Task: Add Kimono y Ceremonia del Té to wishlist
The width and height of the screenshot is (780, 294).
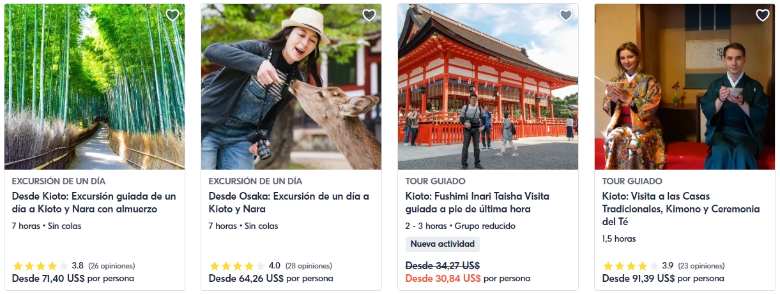Action: (763, 15)
